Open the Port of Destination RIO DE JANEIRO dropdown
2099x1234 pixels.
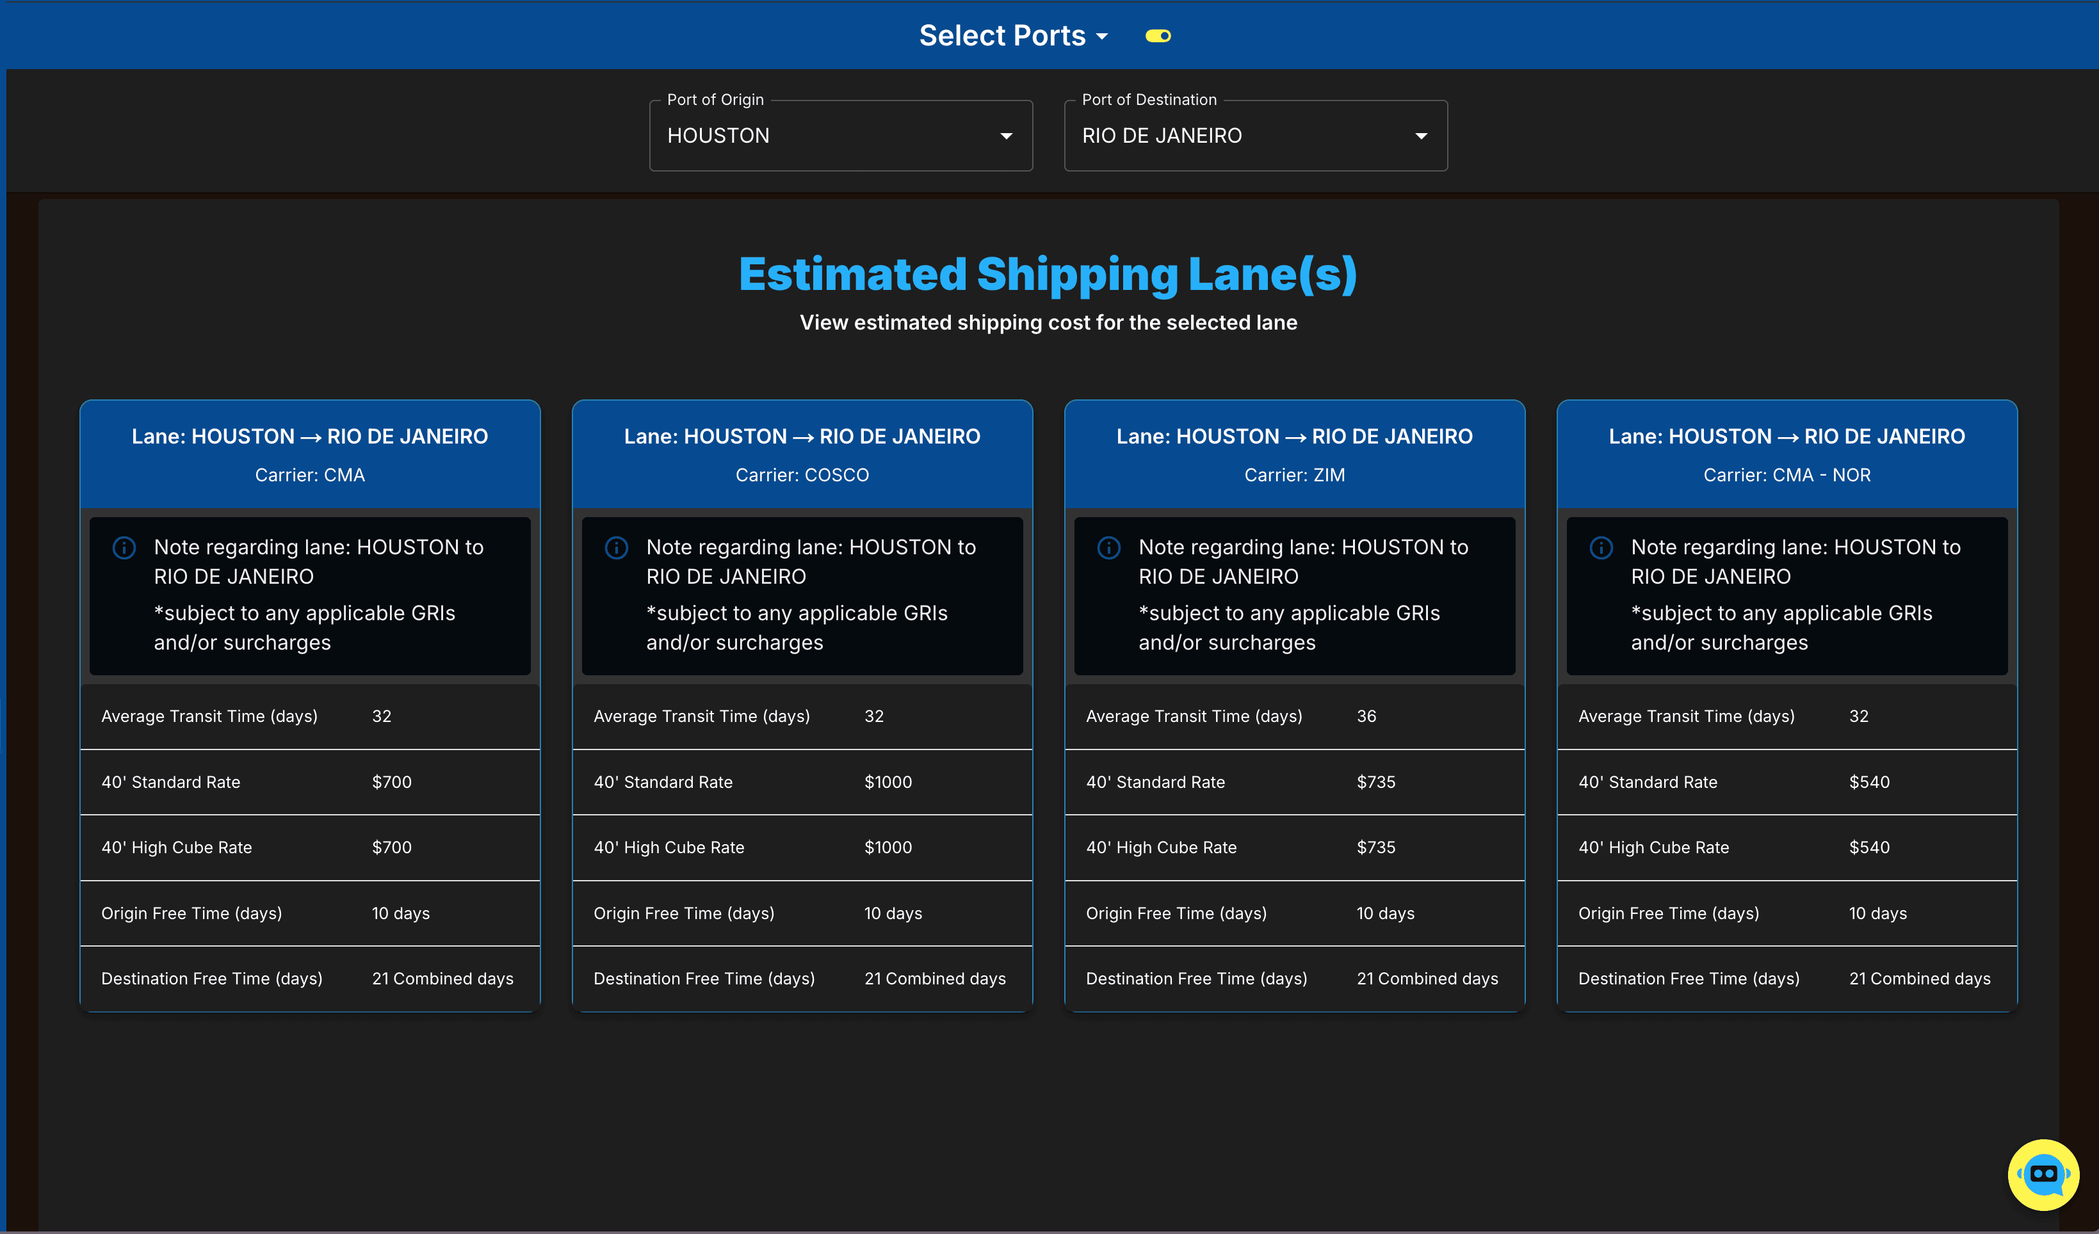point(1255,136)
